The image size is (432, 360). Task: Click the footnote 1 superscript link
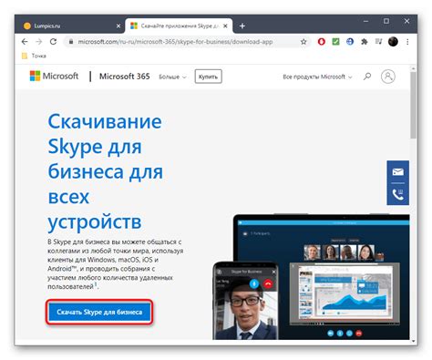pos(96,284)
